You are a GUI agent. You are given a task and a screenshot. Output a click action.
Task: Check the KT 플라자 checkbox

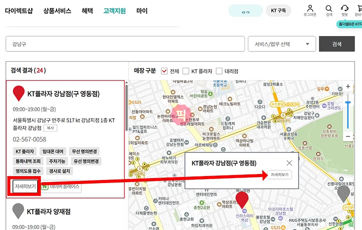(x=185, y=71)
